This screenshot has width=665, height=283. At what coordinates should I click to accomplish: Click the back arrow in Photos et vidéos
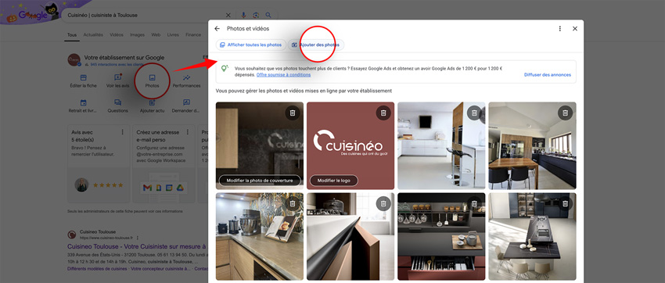217,29
